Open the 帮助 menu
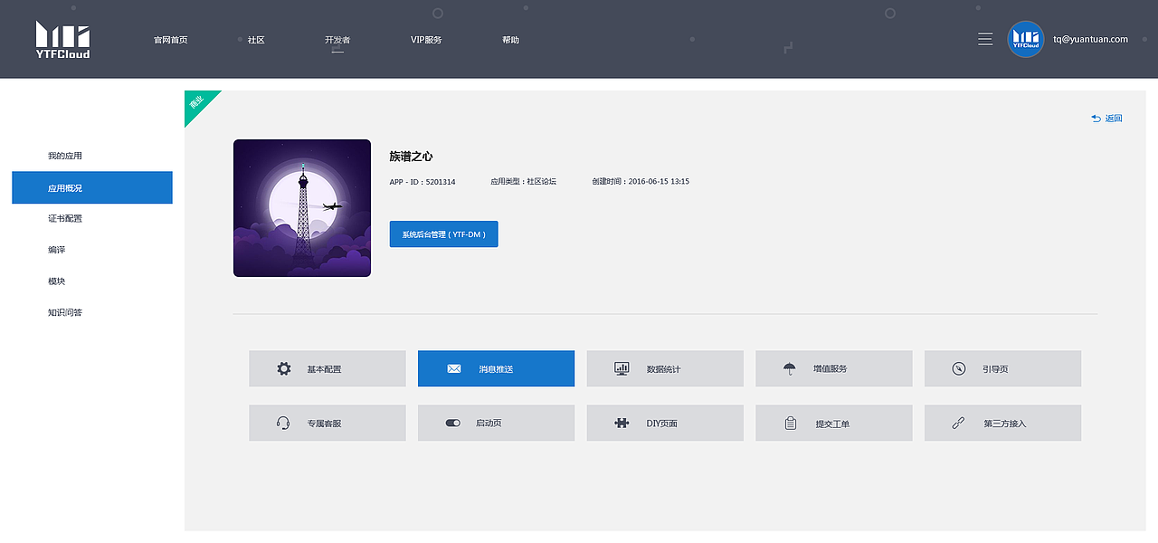The width and height of the screenshot is (1158, 543). pyautogui.click(x=511, y=39)
